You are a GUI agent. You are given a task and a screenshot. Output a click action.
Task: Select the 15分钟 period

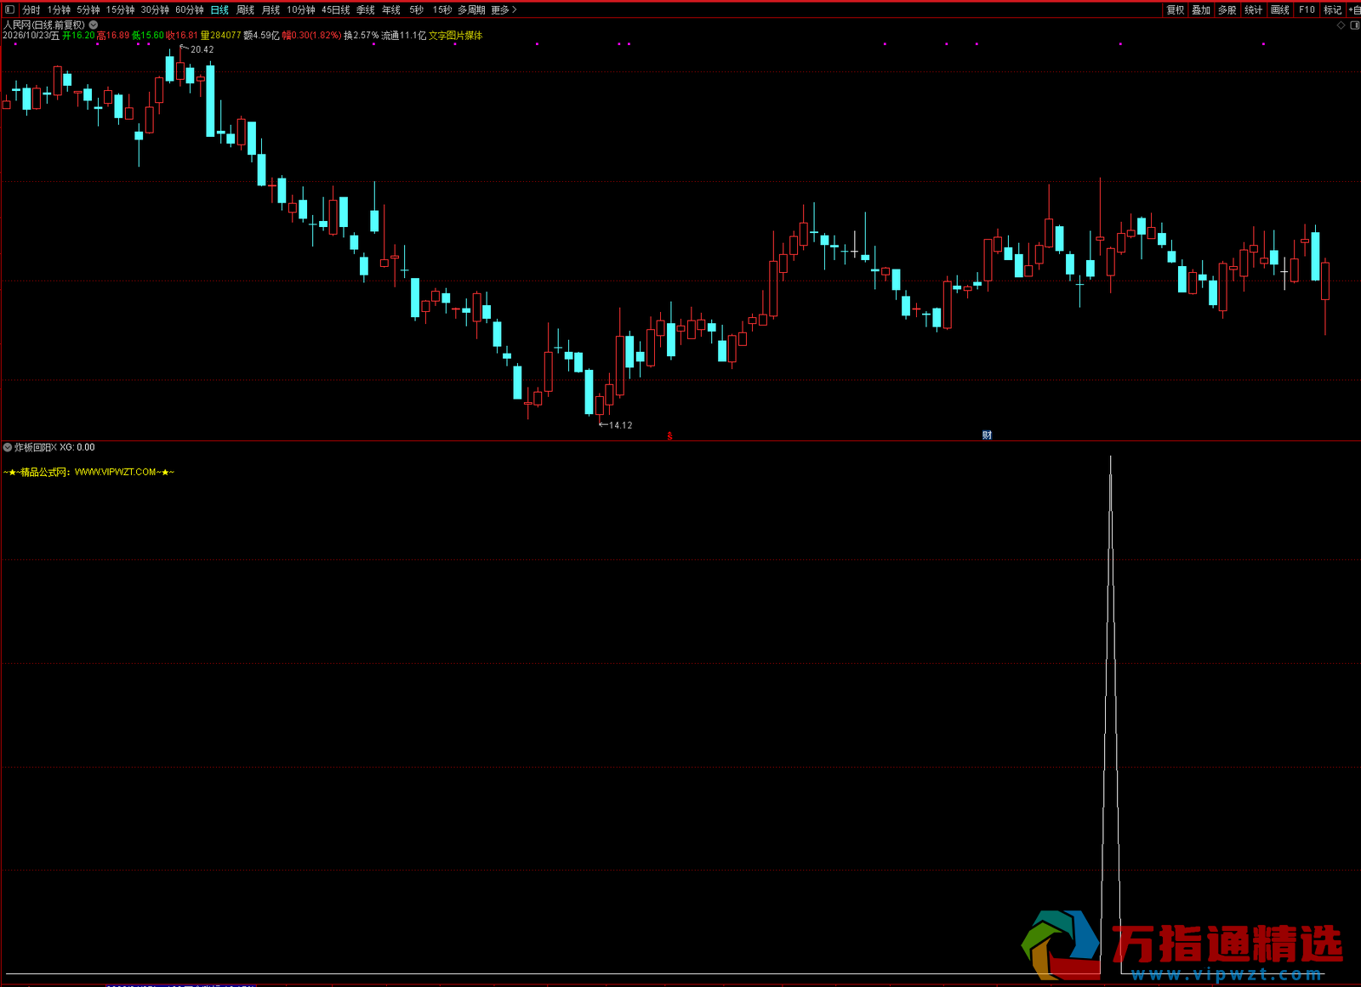click(120, 10)
